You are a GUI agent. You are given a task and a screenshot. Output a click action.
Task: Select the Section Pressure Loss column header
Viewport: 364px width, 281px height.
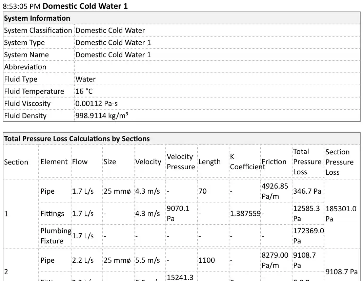click(342, 162)
